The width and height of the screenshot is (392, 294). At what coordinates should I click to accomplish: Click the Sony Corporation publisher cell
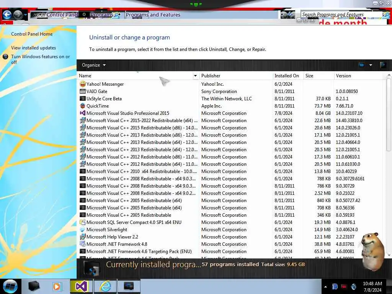pos(219,91)
